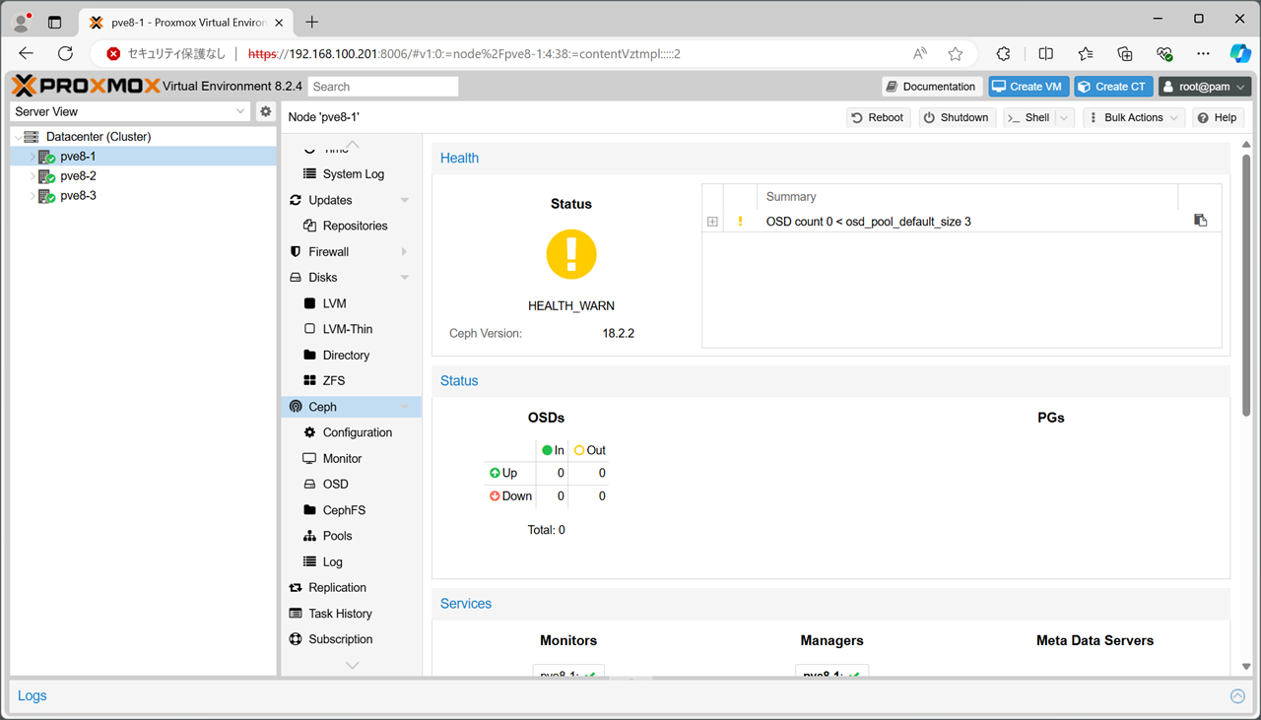Click the gear icon beside Server View
The height and width of the screenshot is (720, 1261).
point(265,112)
